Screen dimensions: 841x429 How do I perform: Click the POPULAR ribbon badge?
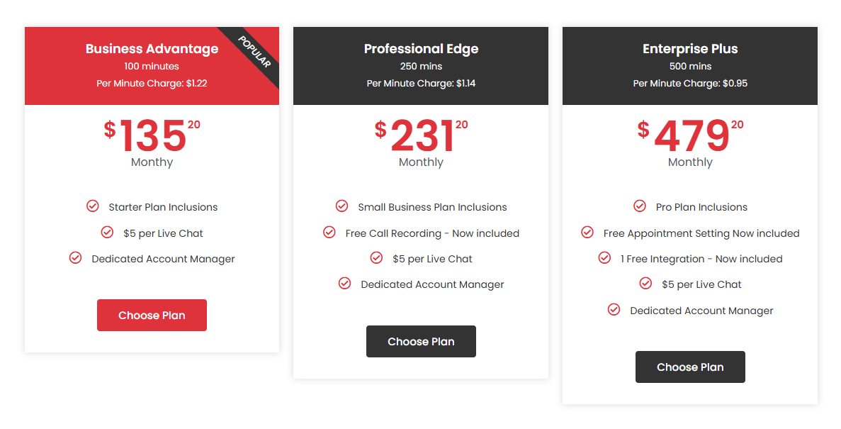[254, 52]
